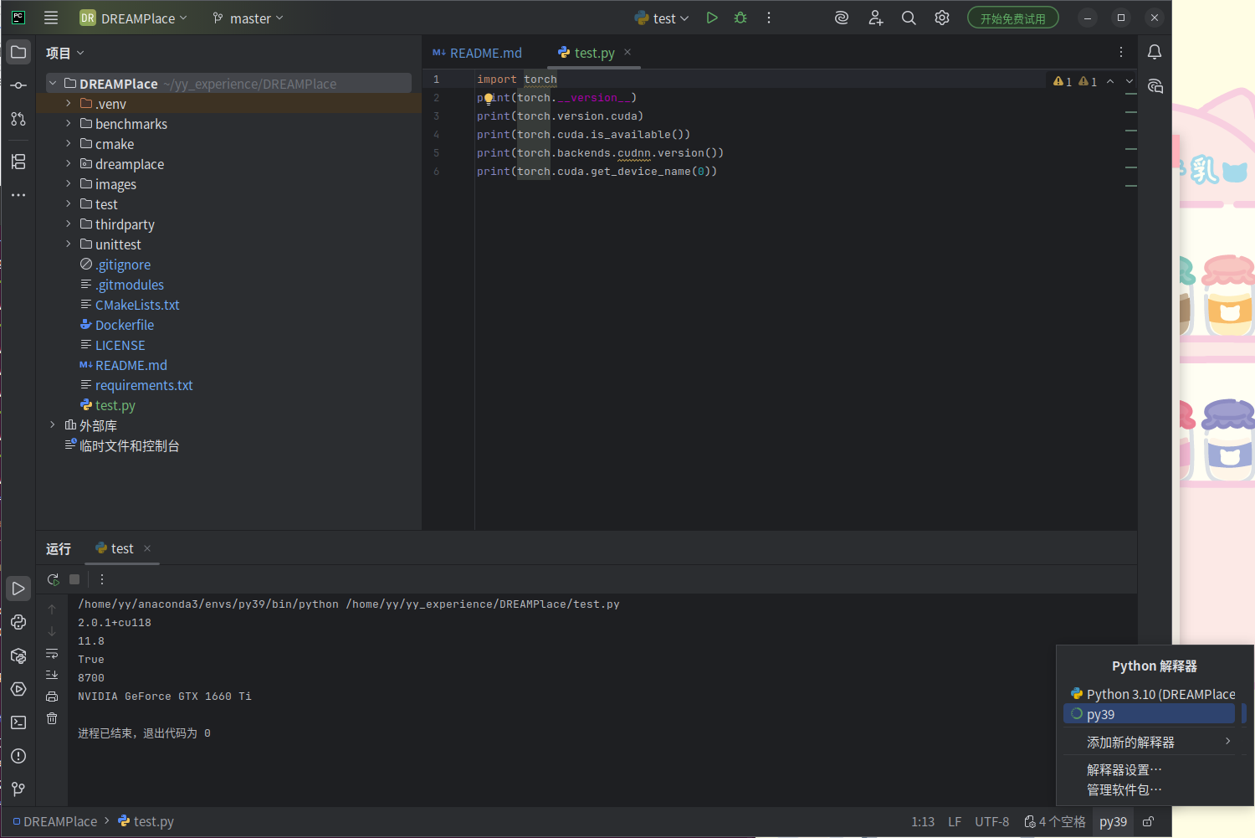Toggle read-only lock in status bar
The width and height of the screenshot is (1255, 838).
tap(1149, 822)
